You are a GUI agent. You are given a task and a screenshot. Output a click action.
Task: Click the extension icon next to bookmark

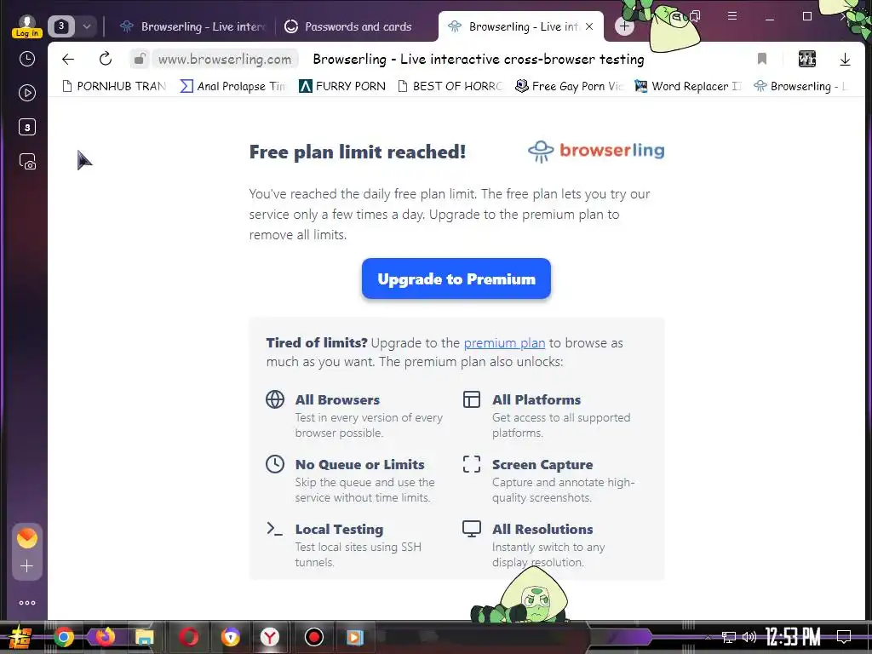(807, 59)
